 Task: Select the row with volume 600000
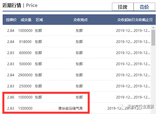click(x=78, y=53)
